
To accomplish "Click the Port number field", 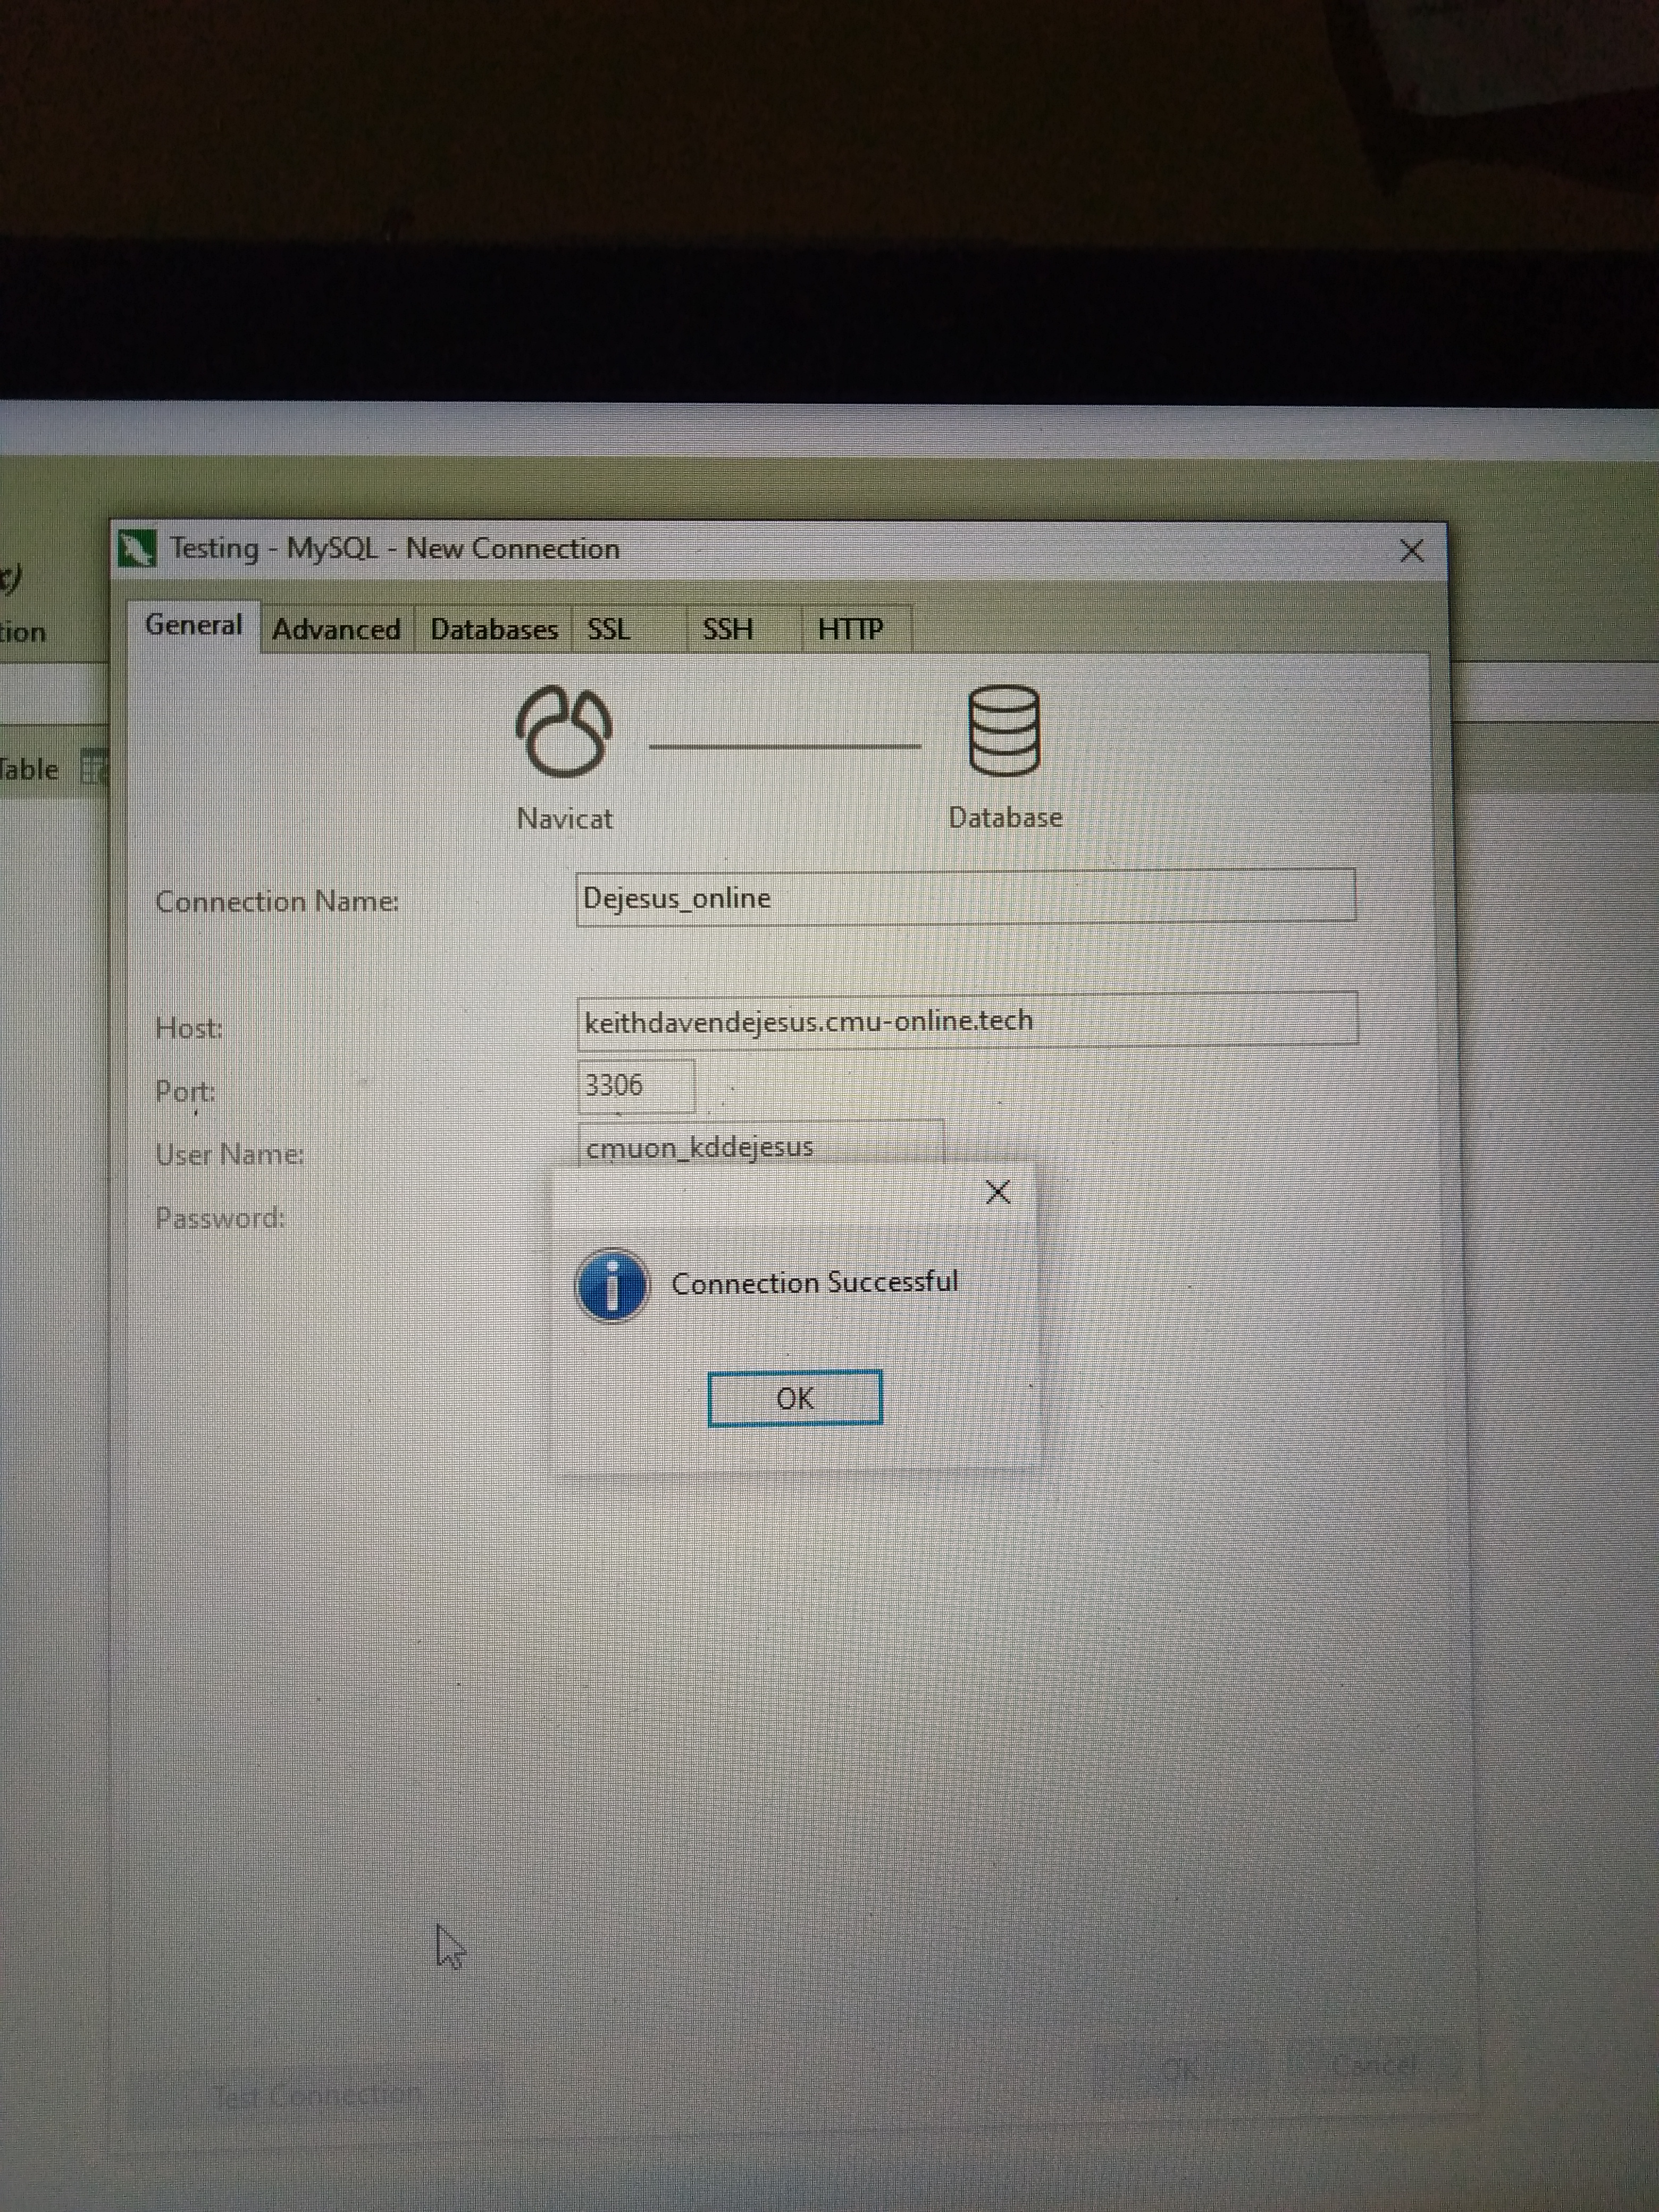I will [x=636, y=1086].
